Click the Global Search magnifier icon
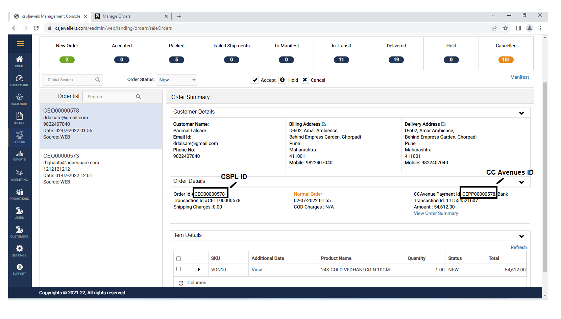The height and width of the screenshot is (319, 561). [x=98, y=80]
